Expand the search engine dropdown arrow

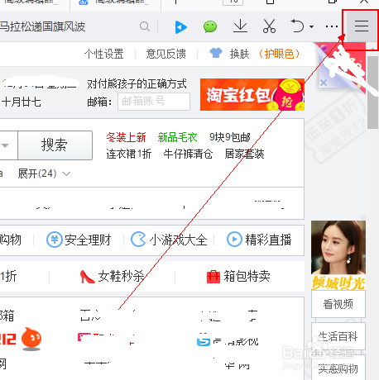coord(6,145)
